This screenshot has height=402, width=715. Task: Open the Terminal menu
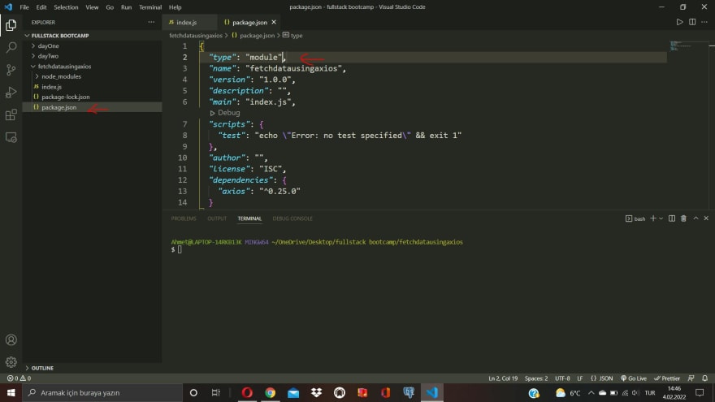[x=150, y=7]
